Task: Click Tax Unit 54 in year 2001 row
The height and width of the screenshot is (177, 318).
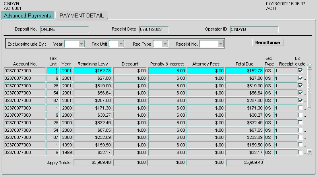Action: point(53,93)
